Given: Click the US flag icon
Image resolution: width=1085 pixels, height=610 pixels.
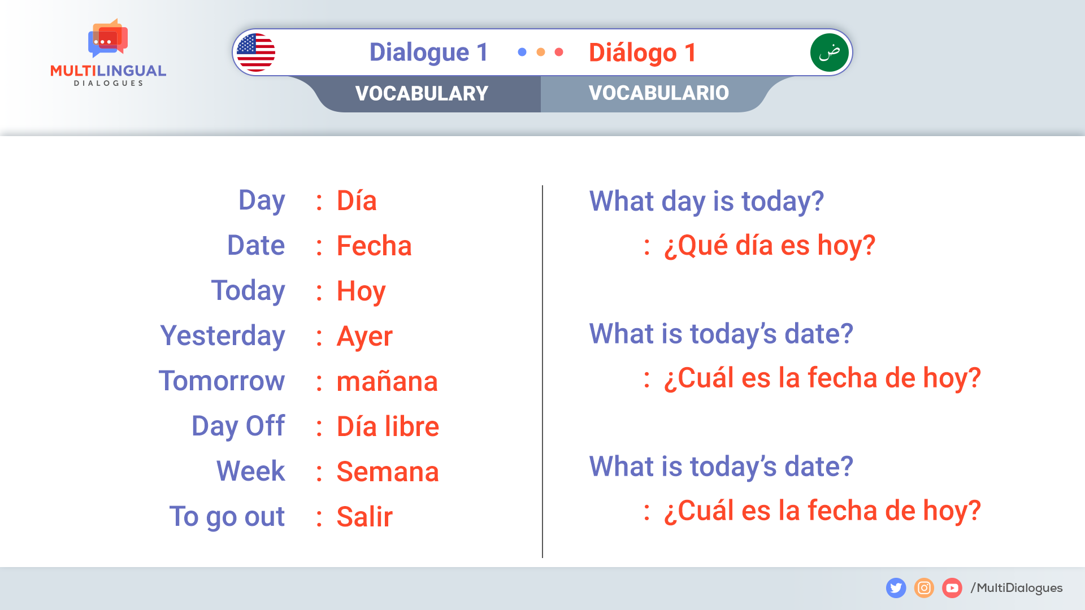Looking at the screenshot, I should (256, 52).
